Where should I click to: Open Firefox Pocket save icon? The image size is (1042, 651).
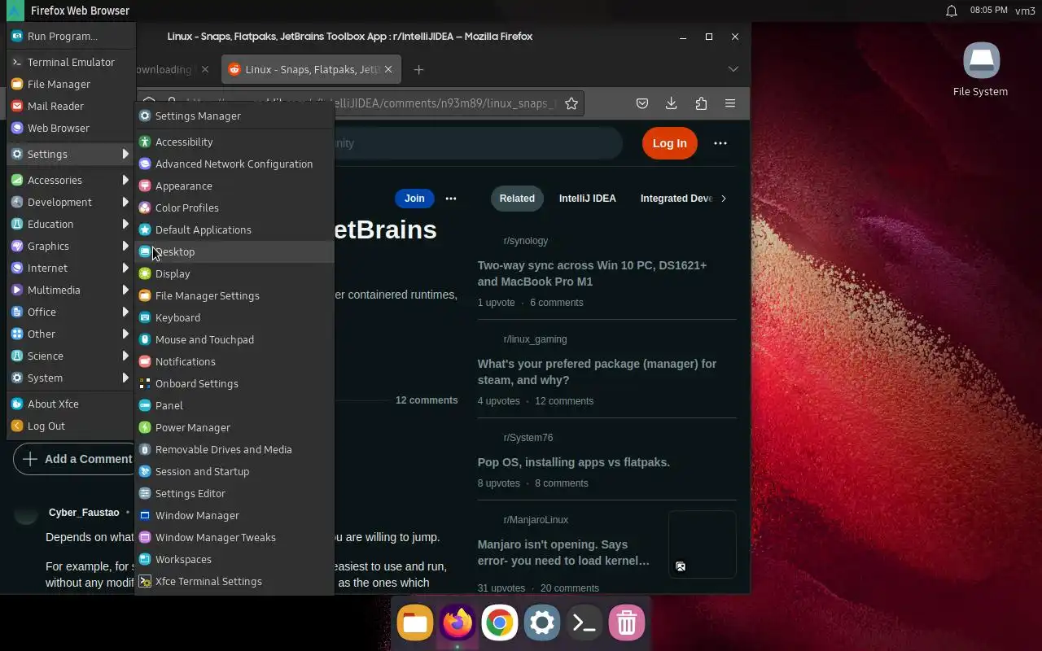click(642, 103)
